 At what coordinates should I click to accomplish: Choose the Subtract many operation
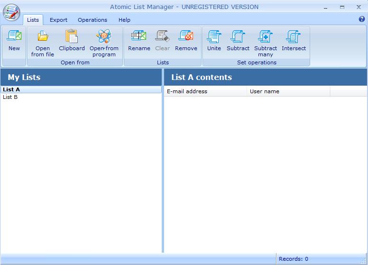click(266, 43)
